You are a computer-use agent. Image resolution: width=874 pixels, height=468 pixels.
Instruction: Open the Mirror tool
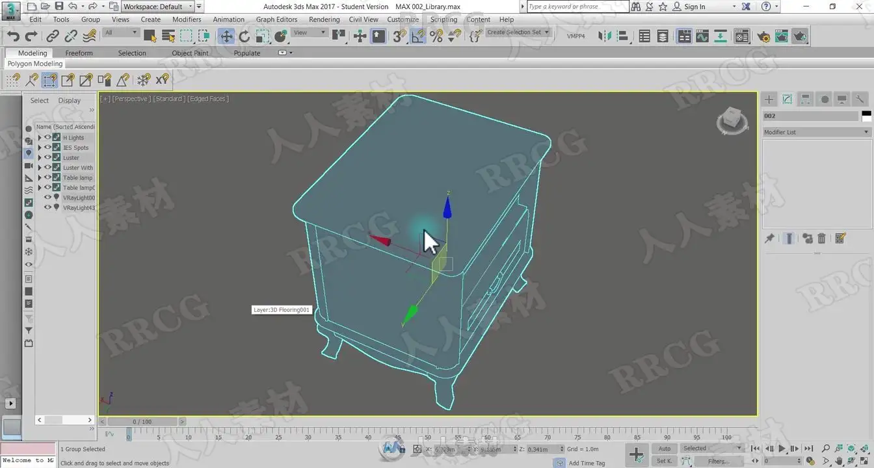pyautogui.click(x=605, y=36)
